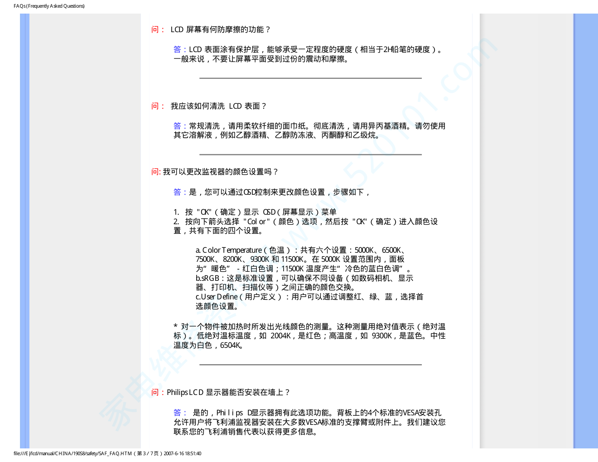
Task: Click the question 我可以更改监视器的颜色设置吗
Action: coord(220,172)
